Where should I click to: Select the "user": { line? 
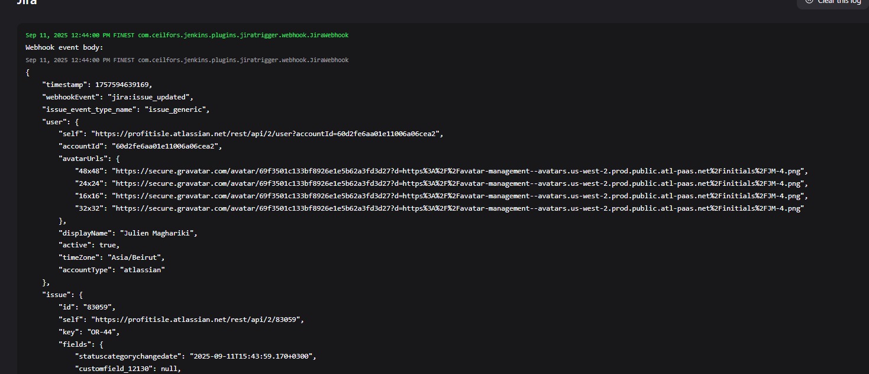[x=60, y=122]
